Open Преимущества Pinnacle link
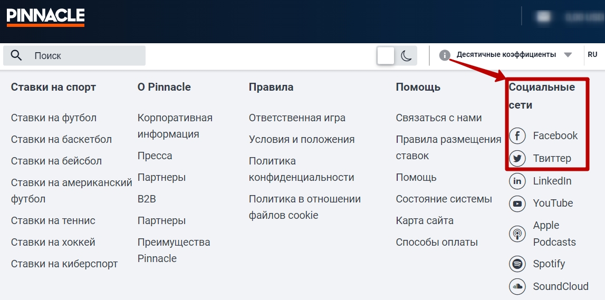The width and height of the screenshot is (605, 300). (174, 250)
